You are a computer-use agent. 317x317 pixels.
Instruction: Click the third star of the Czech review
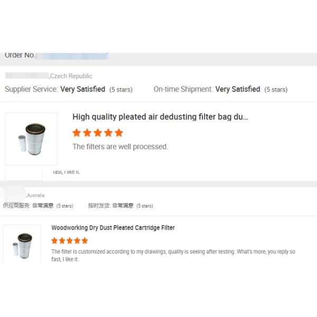[x=98, y=133]
